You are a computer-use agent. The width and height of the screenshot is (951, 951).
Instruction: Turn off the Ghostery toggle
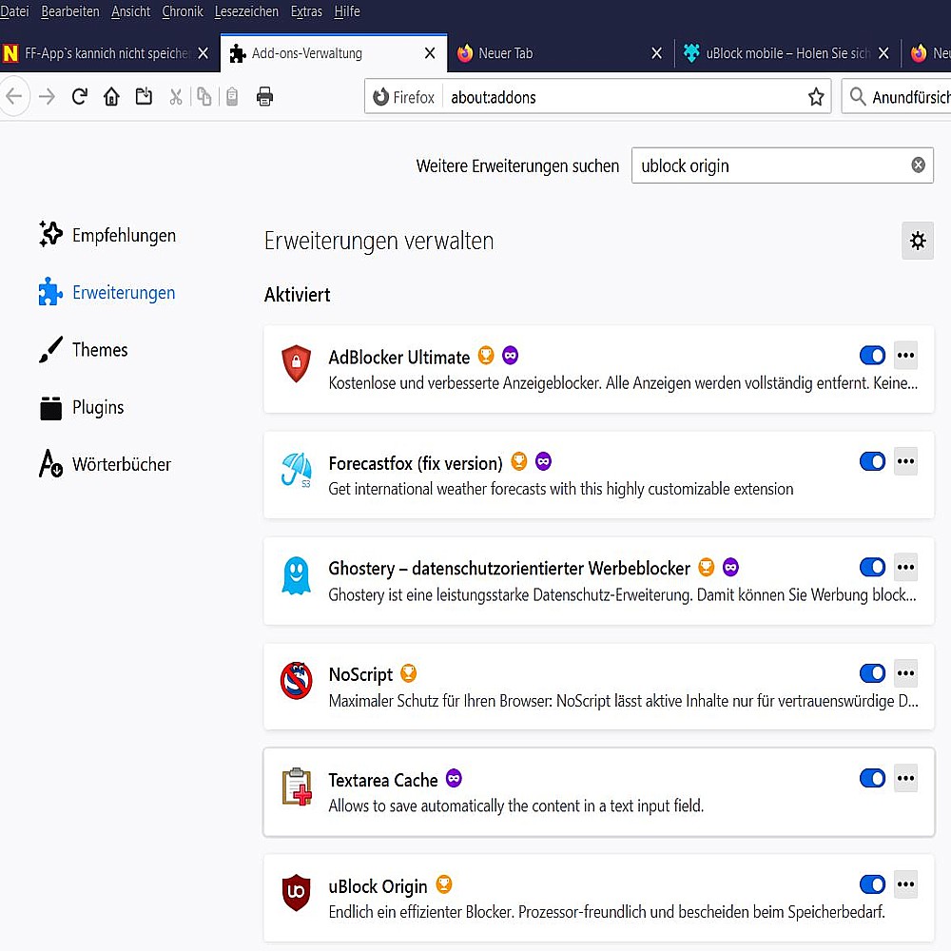[x=872, y=567]
